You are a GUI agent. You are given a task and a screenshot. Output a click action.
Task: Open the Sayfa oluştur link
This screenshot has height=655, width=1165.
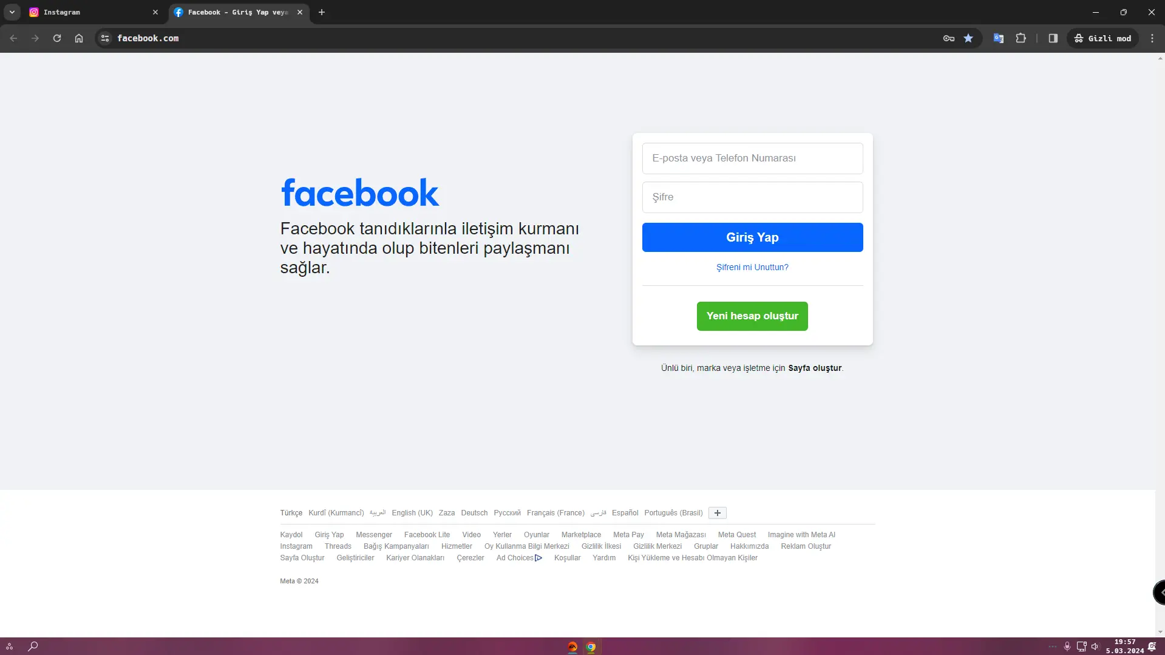pyautogui.click(x=815, y=368)
